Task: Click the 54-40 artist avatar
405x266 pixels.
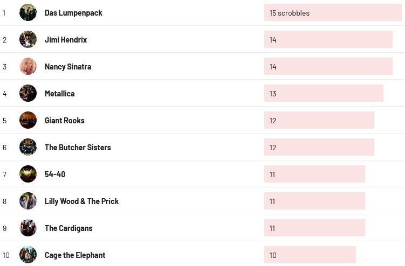Action: tap(28, 174)
